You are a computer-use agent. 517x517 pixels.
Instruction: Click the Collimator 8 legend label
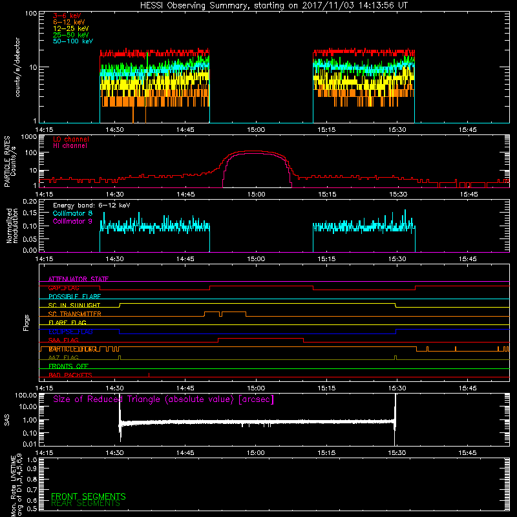72,213
